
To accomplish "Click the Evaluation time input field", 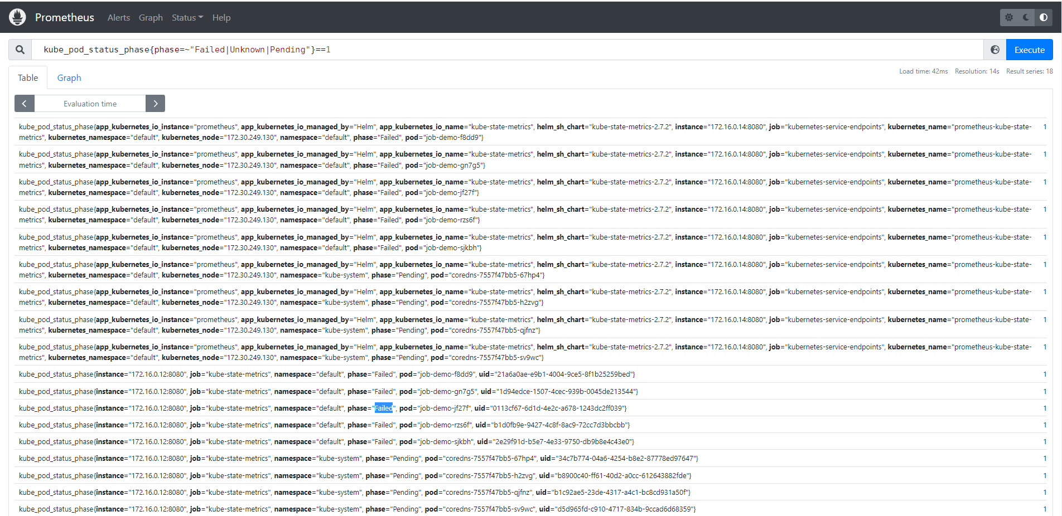I will pos(90,104).
